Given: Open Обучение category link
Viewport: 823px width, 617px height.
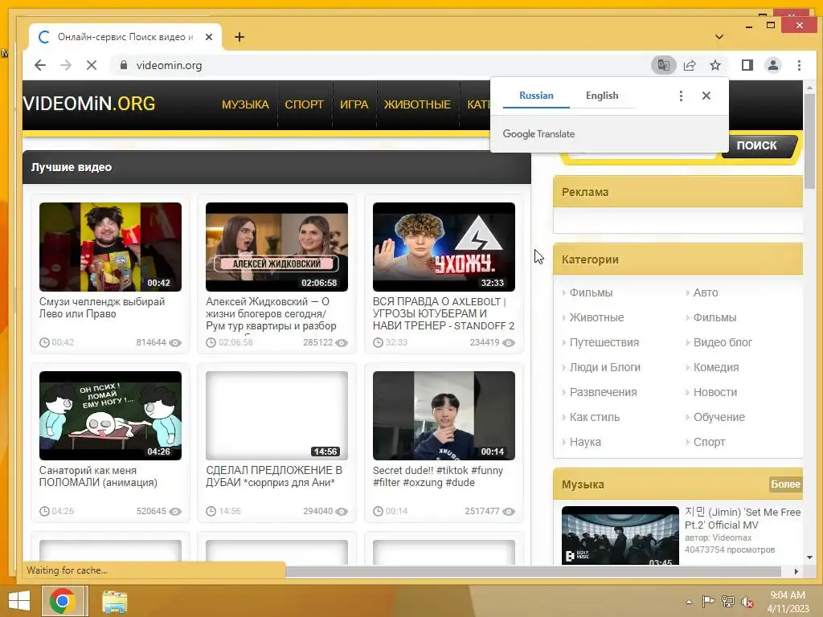Looking at the screenshot, I should point(719,417).
